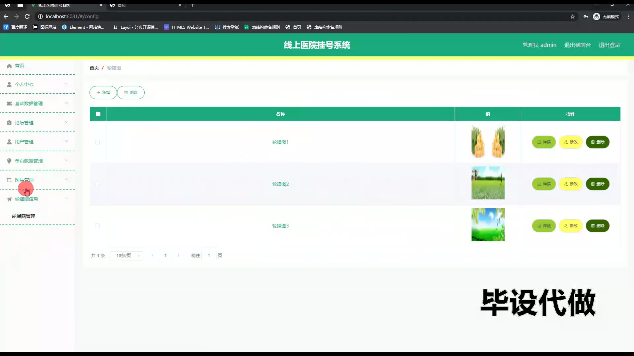Open the browser three-dot menu
Image resolution: width=634 pixels, height=356 pixels.
click(628, 16)
